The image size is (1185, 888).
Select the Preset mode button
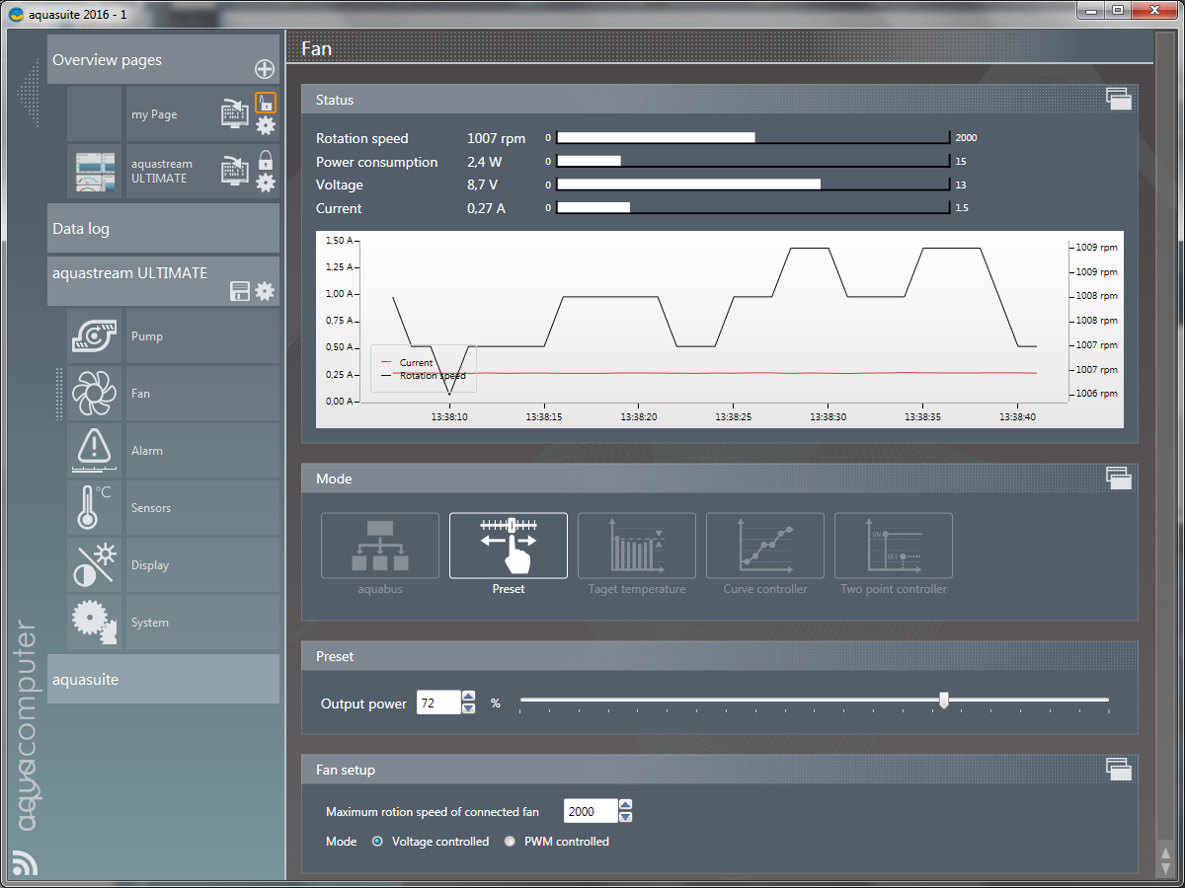click(x=509, y=546)
